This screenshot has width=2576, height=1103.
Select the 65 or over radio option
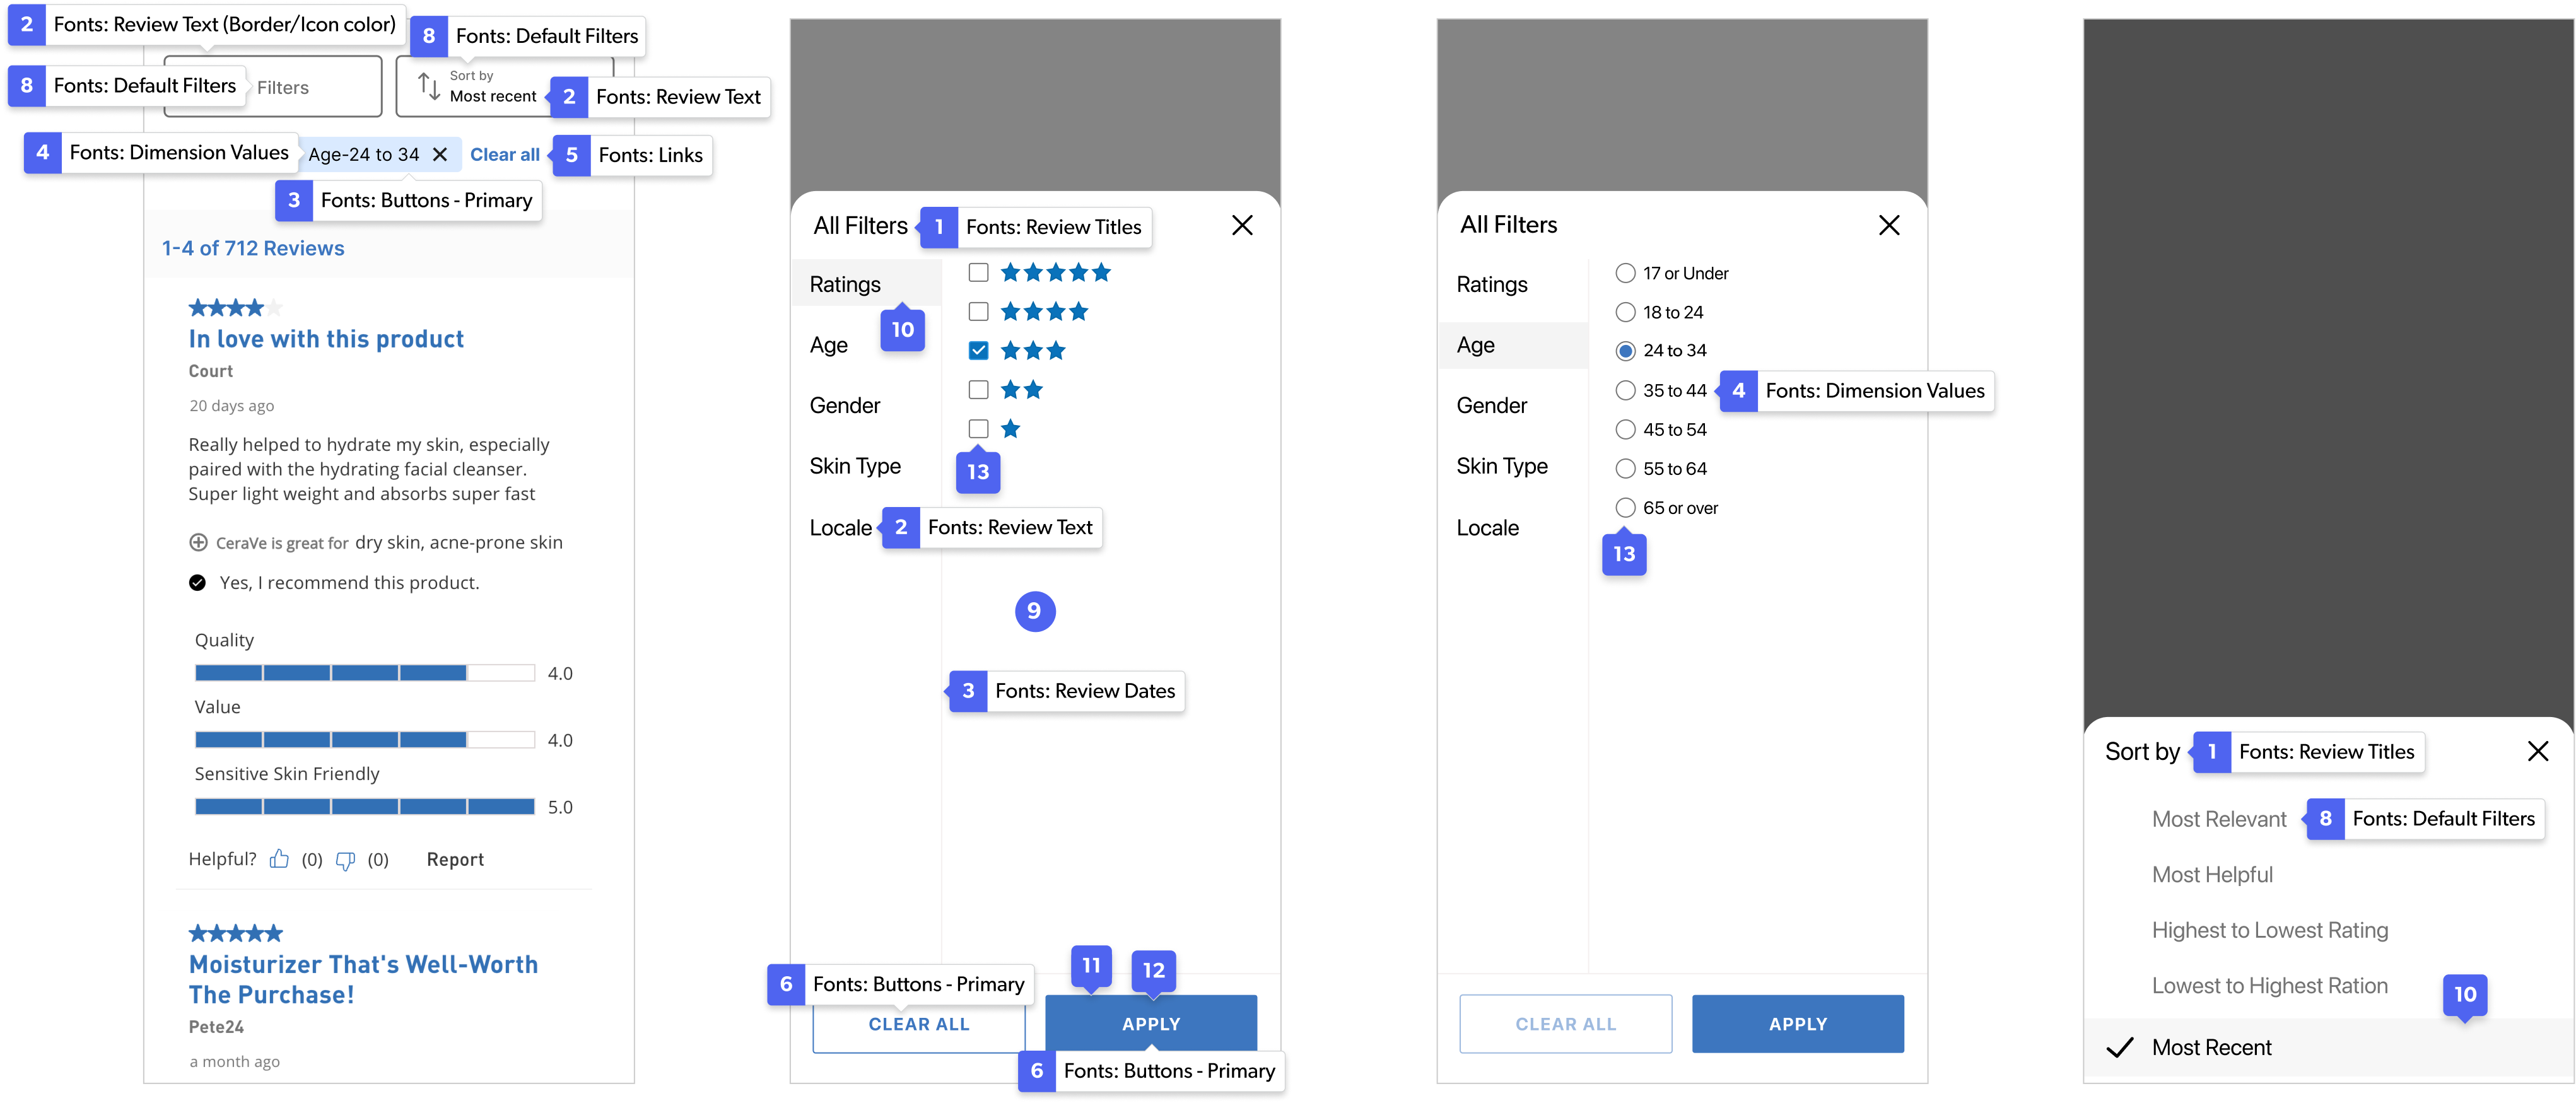(x=1625, y=508)
